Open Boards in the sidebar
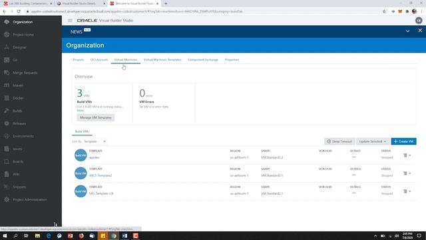 point(18,161)
